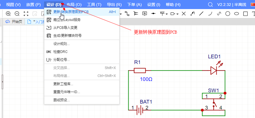Click the 100Ω value label
This screenshot has width=255, height=118.
146,79
